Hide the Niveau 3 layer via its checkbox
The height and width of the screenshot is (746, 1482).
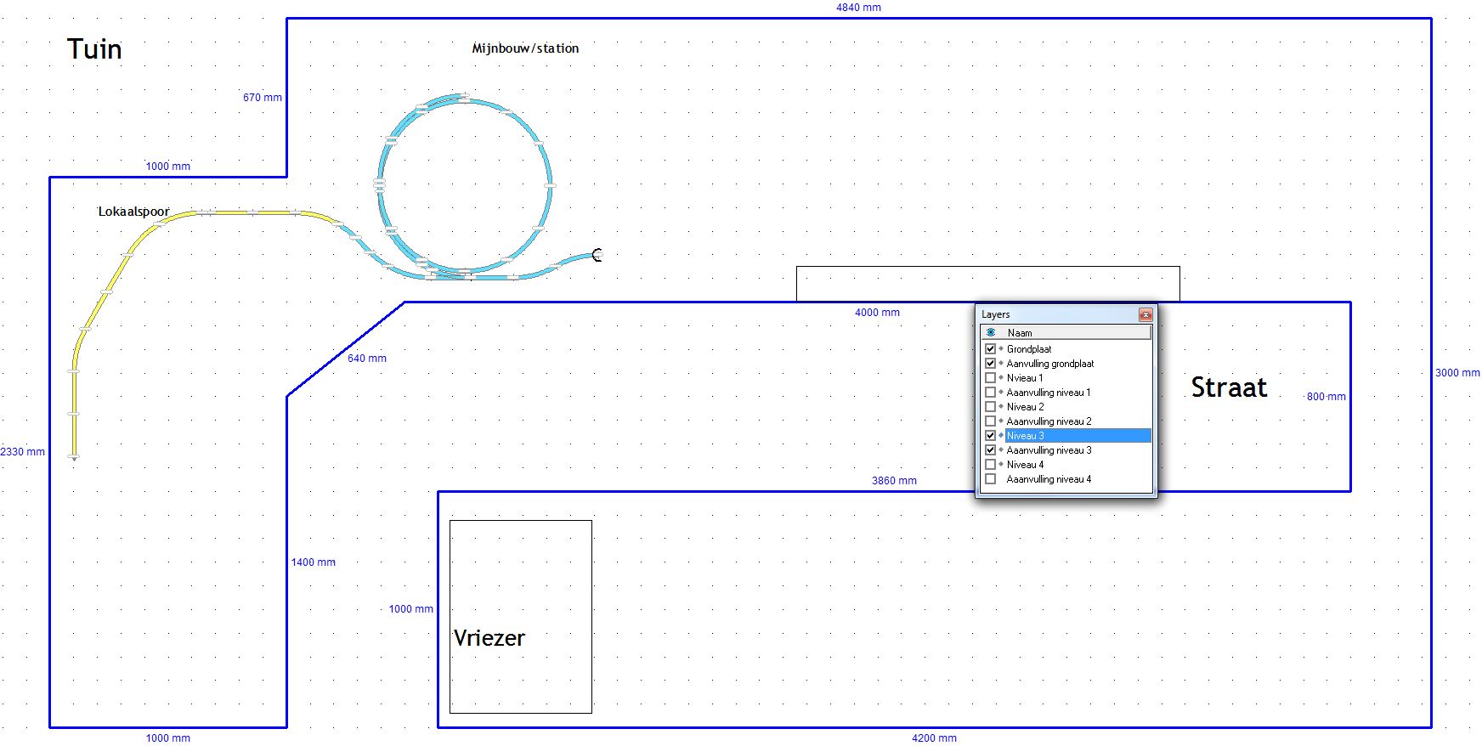(990, 435)
